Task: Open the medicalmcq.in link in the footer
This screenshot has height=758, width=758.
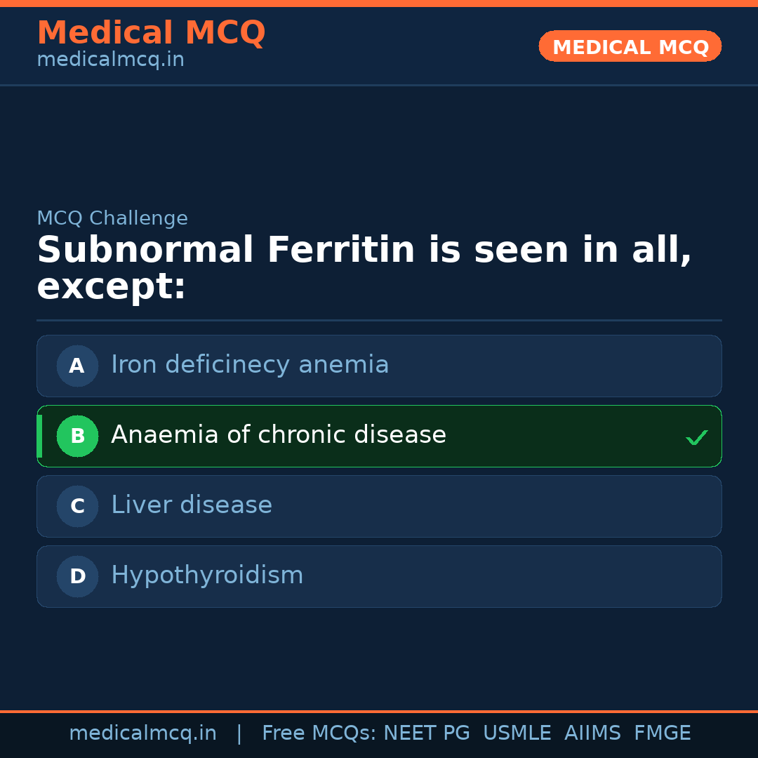Action: (142, 733)
